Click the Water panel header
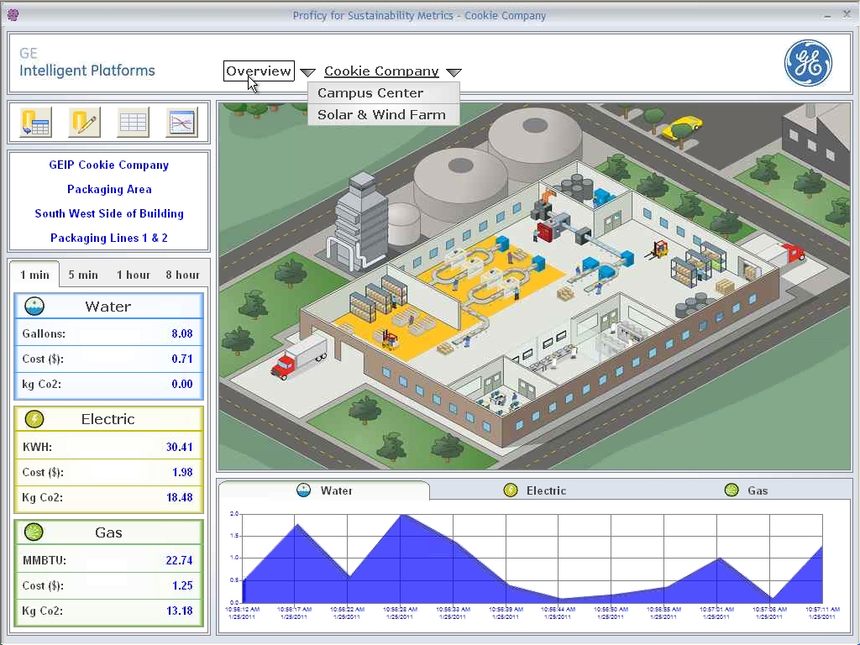860x645 pixels. coord(108,306)
